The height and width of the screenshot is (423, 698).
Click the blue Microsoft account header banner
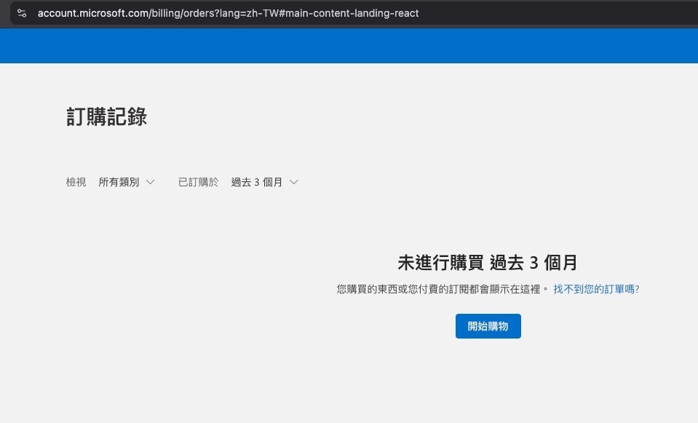(349, 46)
